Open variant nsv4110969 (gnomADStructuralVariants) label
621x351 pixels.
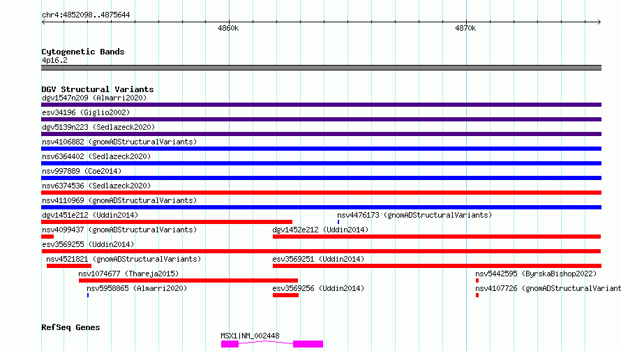click(119, 200)
